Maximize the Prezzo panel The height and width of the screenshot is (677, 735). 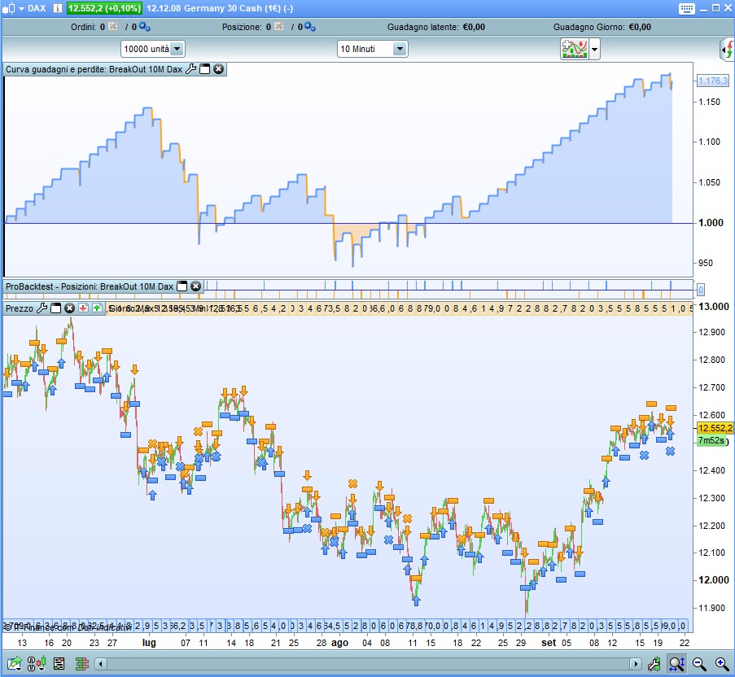pos(56,308)
